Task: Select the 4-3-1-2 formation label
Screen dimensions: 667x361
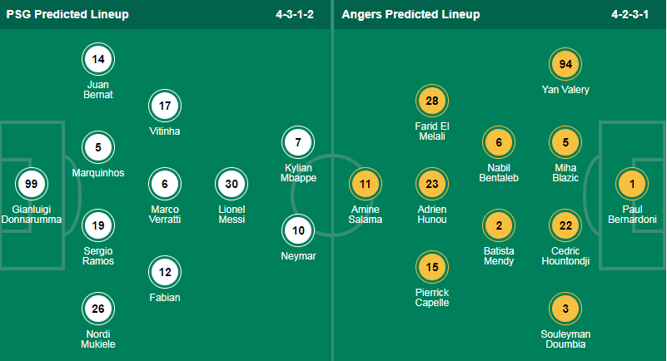Action: [x=295, y=14]
